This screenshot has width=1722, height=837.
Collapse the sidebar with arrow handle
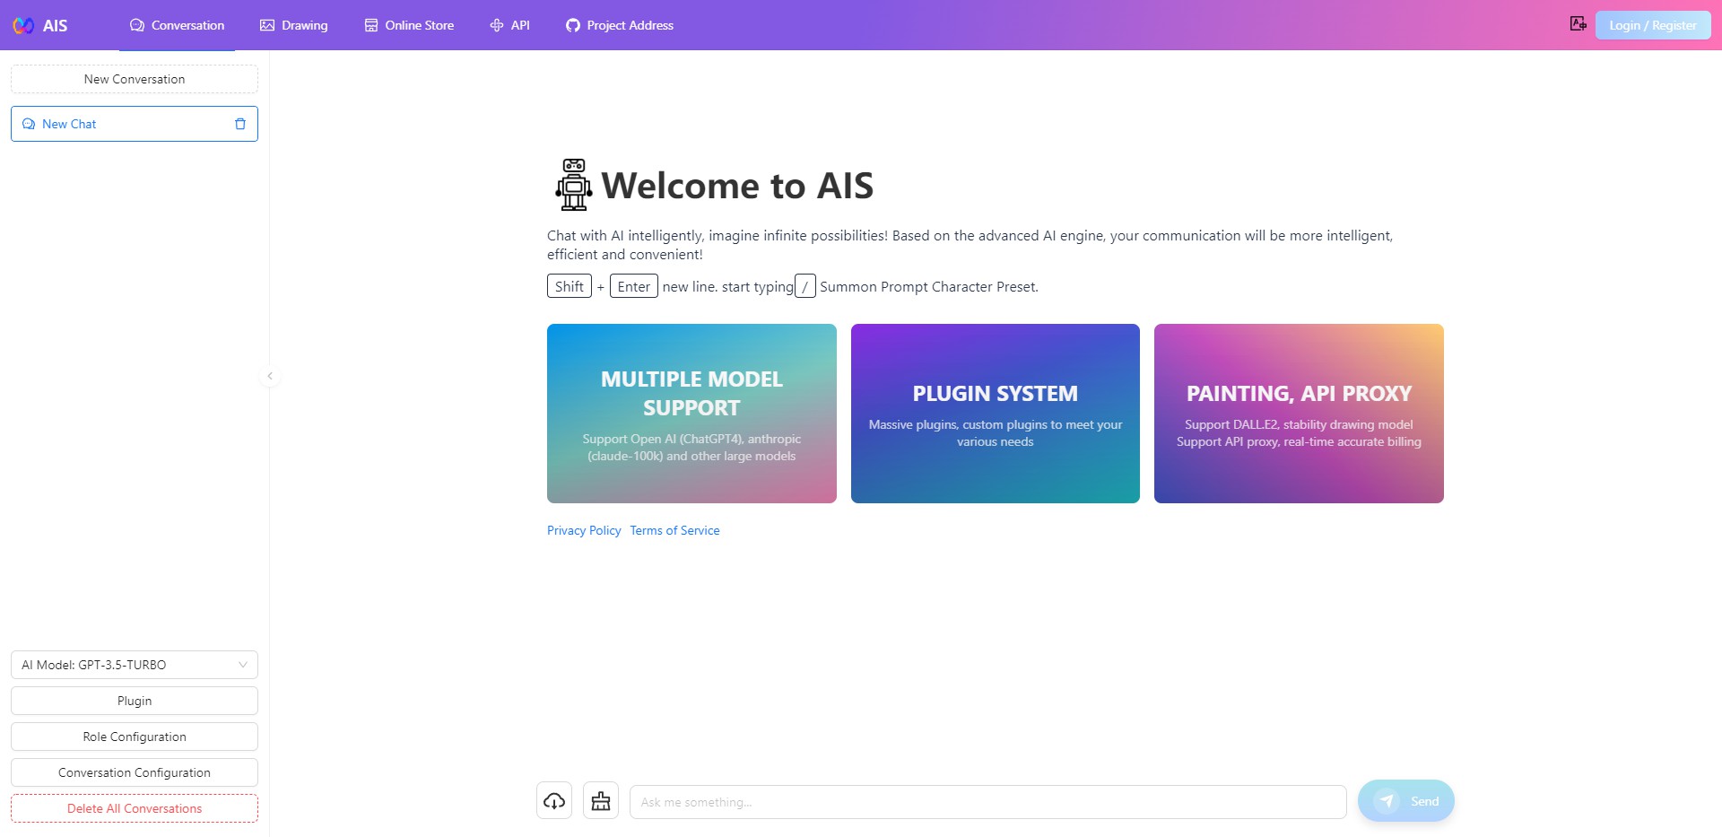[x=270, y=376]
